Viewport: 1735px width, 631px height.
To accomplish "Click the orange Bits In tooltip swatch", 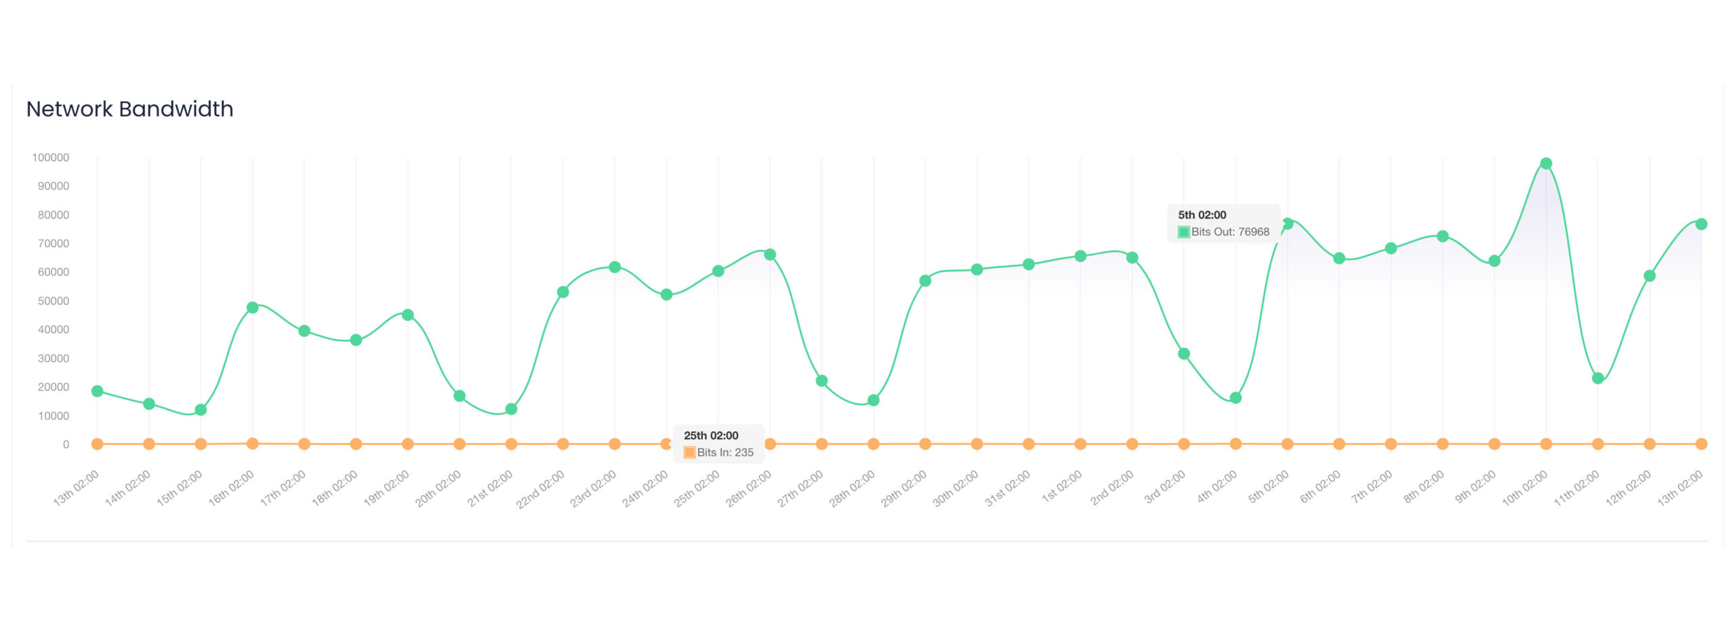I will pos(689,452).
